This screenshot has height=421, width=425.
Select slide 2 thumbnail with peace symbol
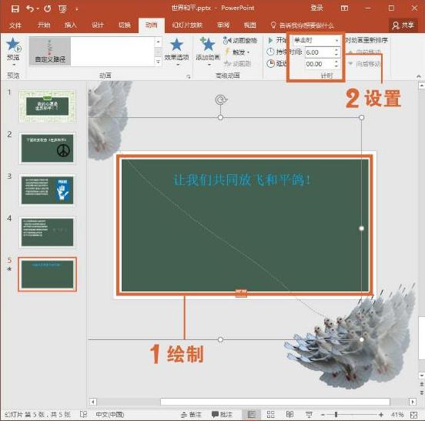click(47, 149)
